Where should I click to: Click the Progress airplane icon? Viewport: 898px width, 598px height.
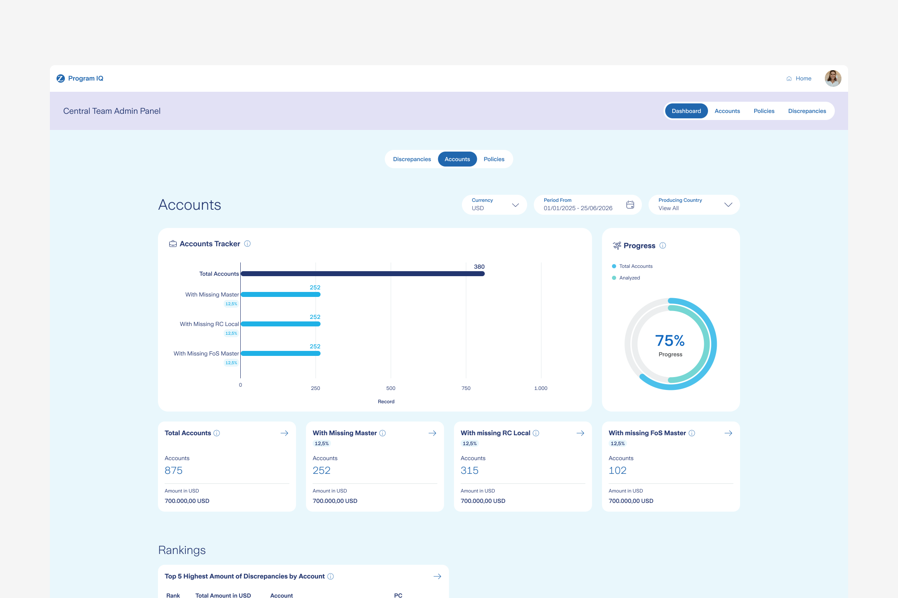[617, 245]
